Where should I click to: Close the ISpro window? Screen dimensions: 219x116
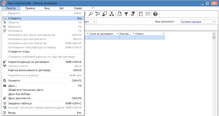point(214,3)
